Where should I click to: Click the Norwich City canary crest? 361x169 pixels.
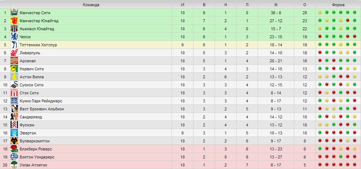[x=14, y=69]
